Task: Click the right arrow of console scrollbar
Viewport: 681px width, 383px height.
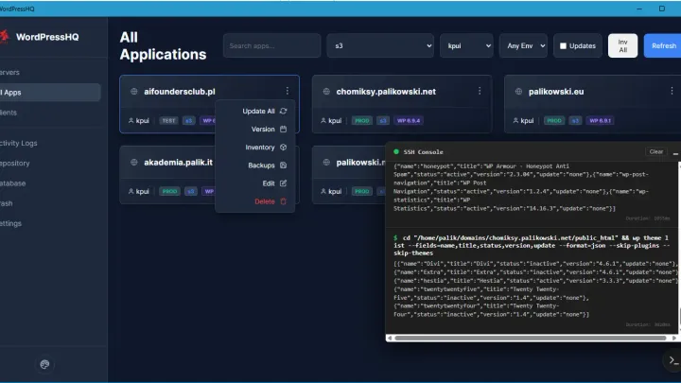Action: 674,338
